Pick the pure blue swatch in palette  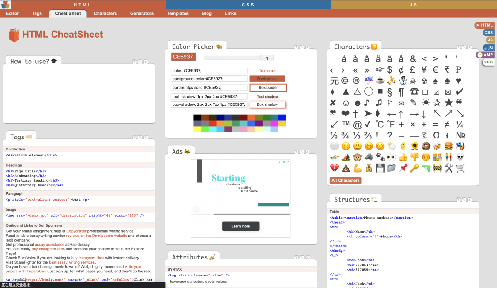[282, 117]
